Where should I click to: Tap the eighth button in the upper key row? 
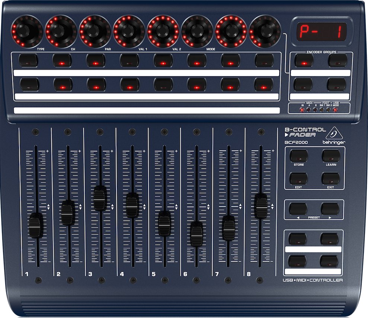click(265, 60)
